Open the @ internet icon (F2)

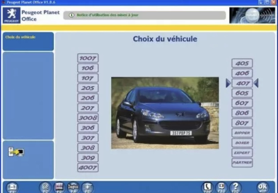point(45,187)
